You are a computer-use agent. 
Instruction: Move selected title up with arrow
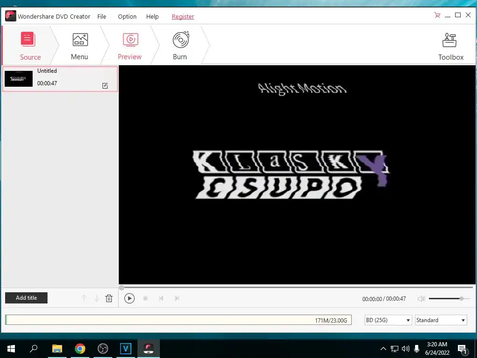point(84,298)
